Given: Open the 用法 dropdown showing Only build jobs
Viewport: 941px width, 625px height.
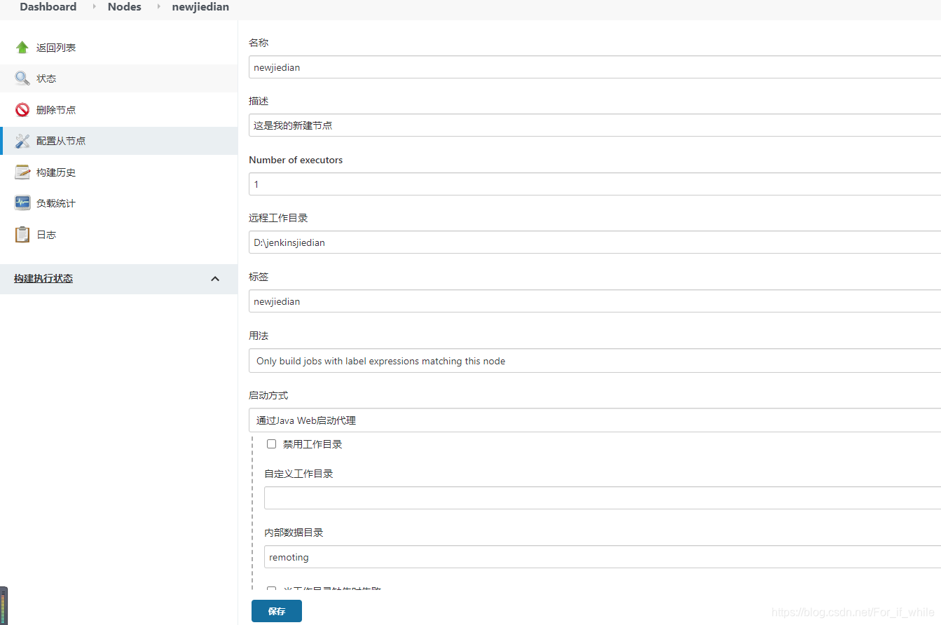Looking at the screenshot, I should tap(595, 361).
